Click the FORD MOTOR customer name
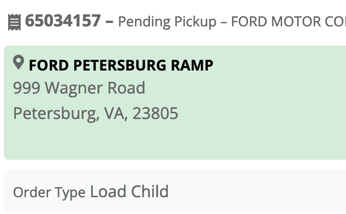This screenshot has width=346, height=214. (288, 22)
